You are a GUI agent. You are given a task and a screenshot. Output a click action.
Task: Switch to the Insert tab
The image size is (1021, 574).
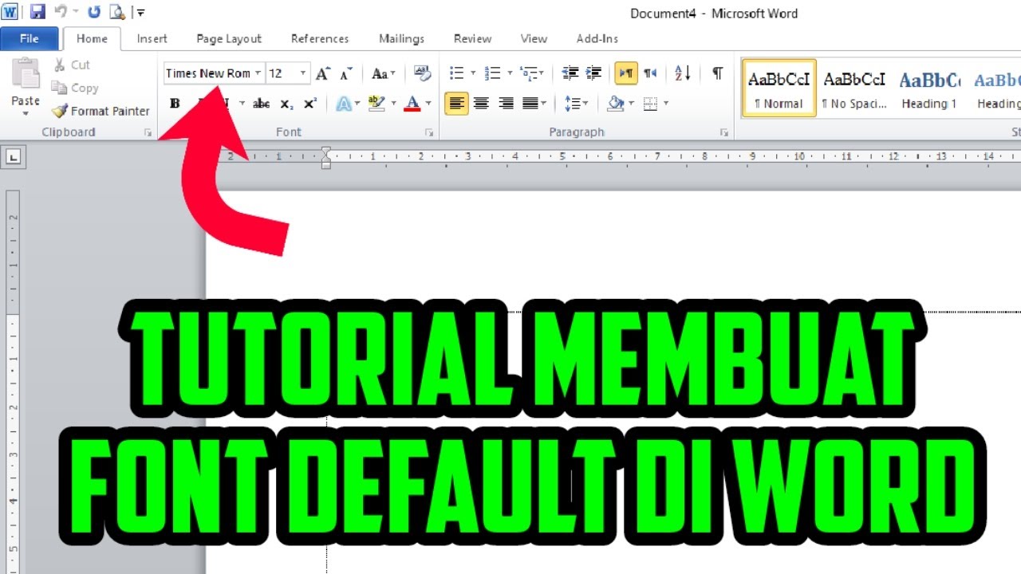pos(152,38)
